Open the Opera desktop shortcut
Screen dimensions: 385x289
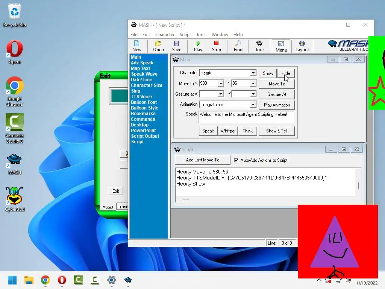pyautogui.click(x=15, y=52)
